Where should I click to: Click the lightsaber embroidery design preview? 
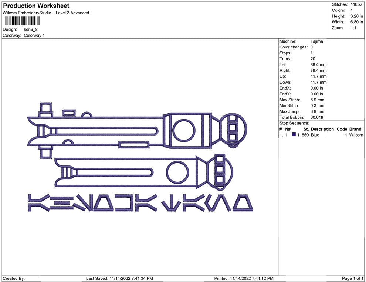[140, 157]
